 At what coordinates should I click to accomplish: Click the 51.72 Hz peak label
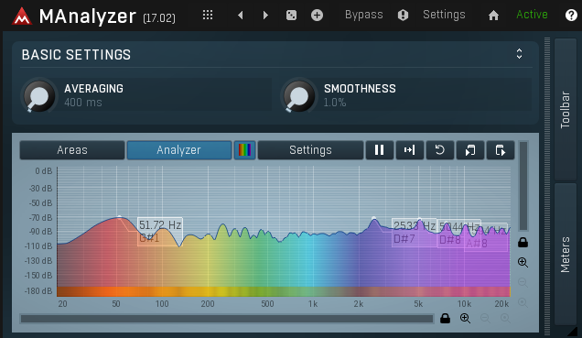point(160,225)
